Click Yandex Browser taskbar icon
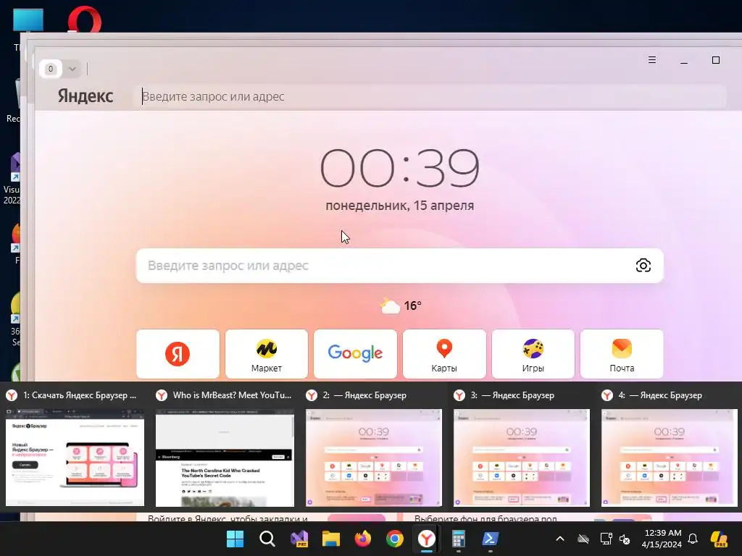742x556 pixels. click(x=426, y=539)
